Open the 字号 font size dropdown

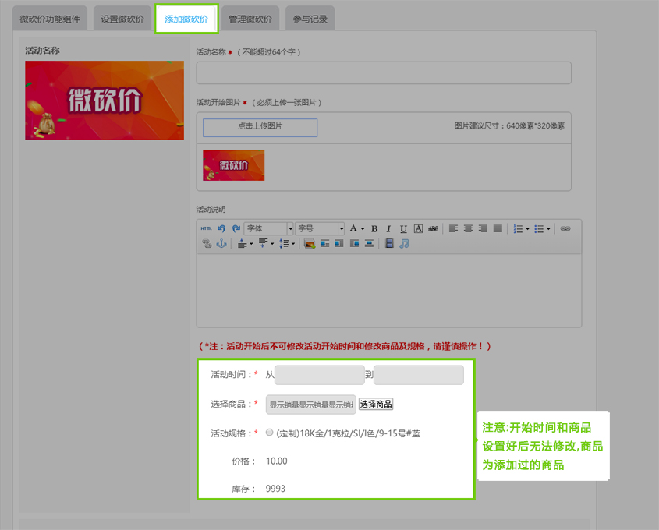click(341, 228)
